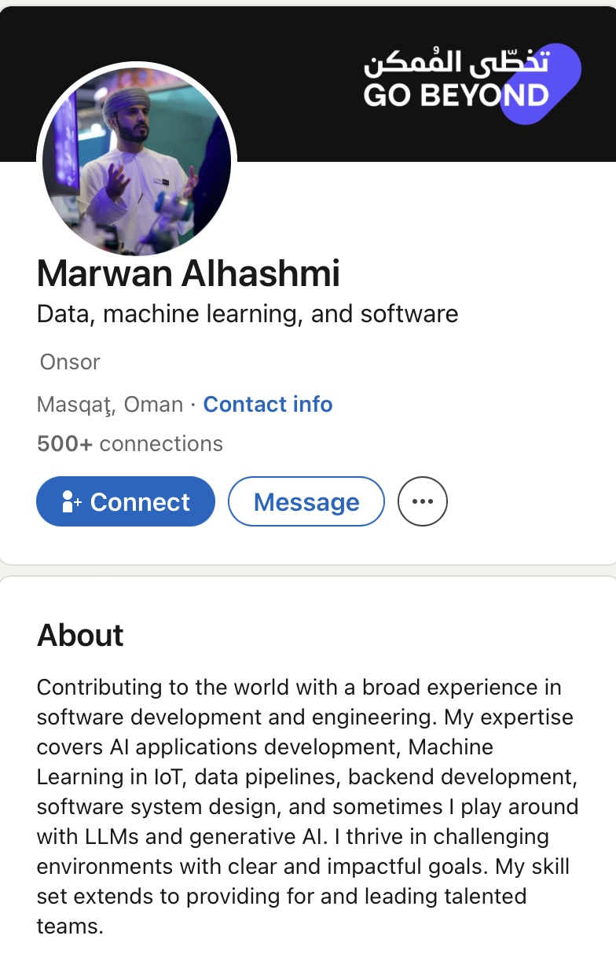Open Marwan Alhashmi's profile photo

[x=137, y=161]
